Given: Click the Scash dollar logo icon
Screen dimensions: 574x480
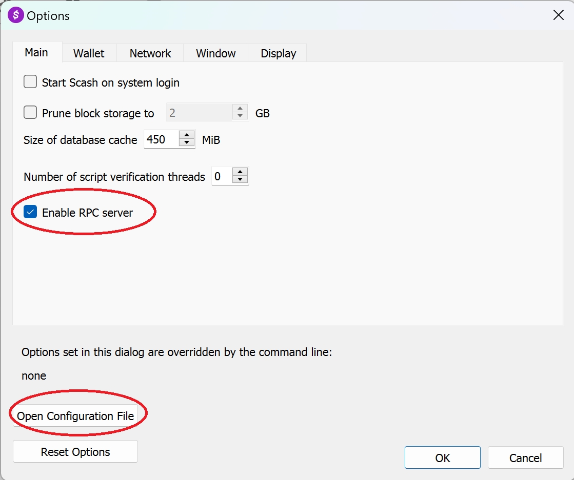Looking at the screenshot, I should (16, 15).
